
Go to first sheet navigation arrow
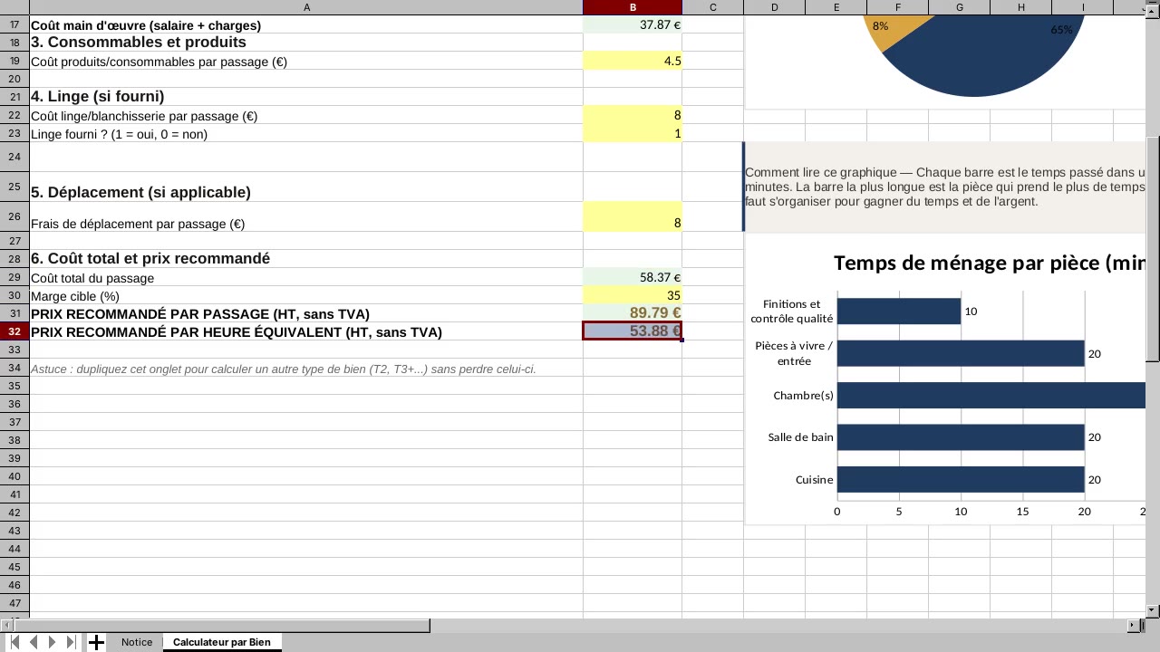(14, 642)
